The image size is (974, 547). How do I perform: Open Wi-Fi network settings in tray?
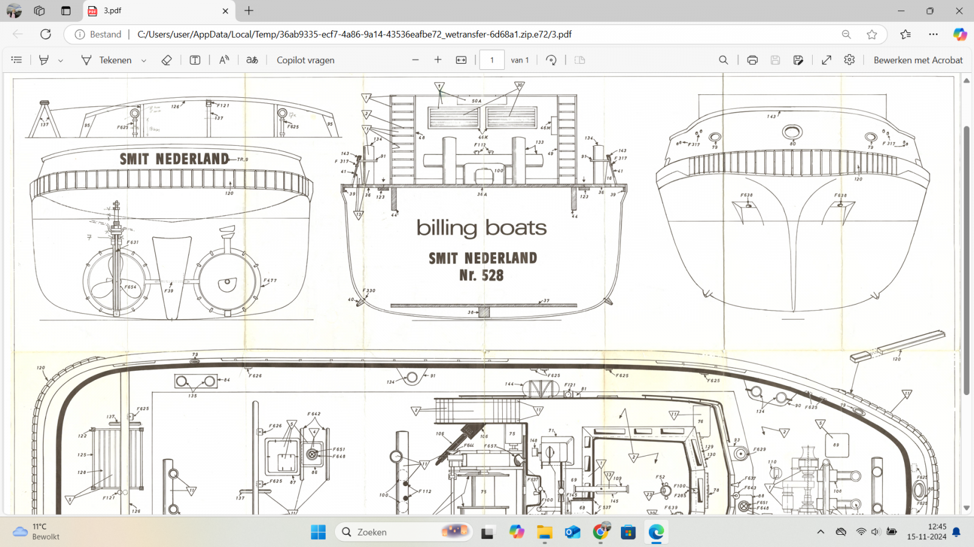(861, 532)
